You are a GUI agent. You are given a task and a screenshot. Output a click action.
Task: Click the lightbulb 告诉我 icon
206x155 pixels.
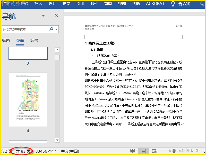tap(173, 4)
